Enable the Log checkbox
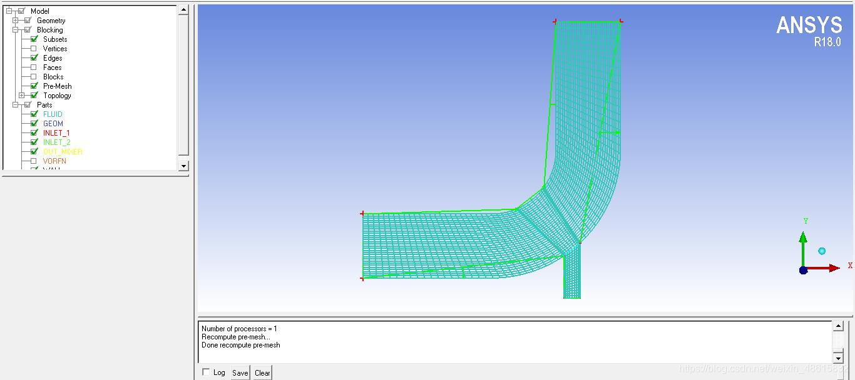Viewport: 855px width, 380px height. [x=206, y=372]
